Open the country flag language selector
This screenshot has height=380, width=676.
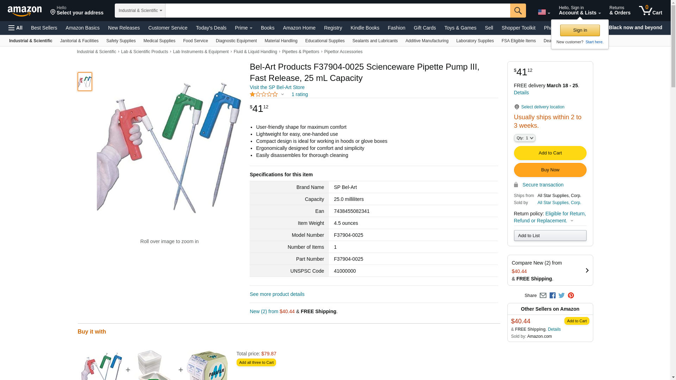pyautogui.click(x=544, y=12)
